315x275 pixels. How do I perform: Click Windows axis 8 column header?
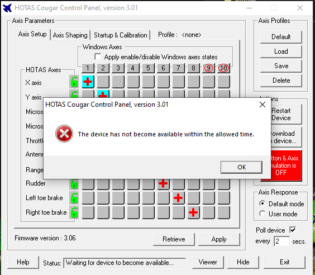(x=193, y=68)
